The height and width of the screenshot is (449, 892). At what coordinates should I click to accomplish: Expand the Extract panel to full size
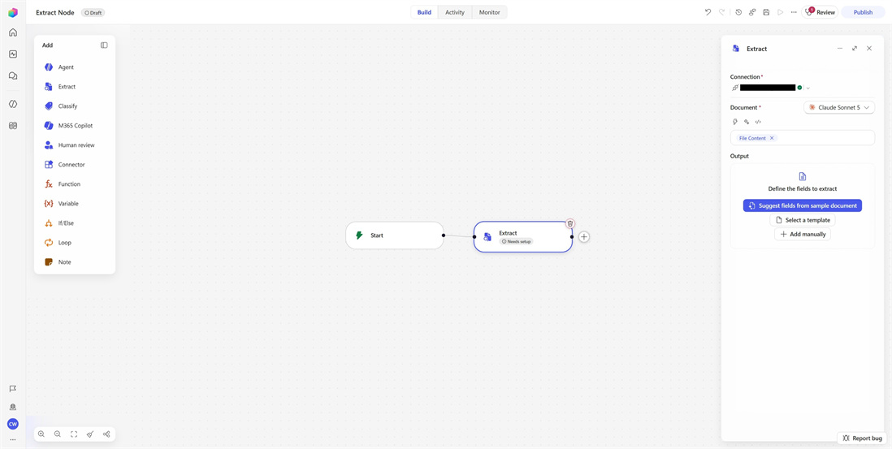[855, 49]
